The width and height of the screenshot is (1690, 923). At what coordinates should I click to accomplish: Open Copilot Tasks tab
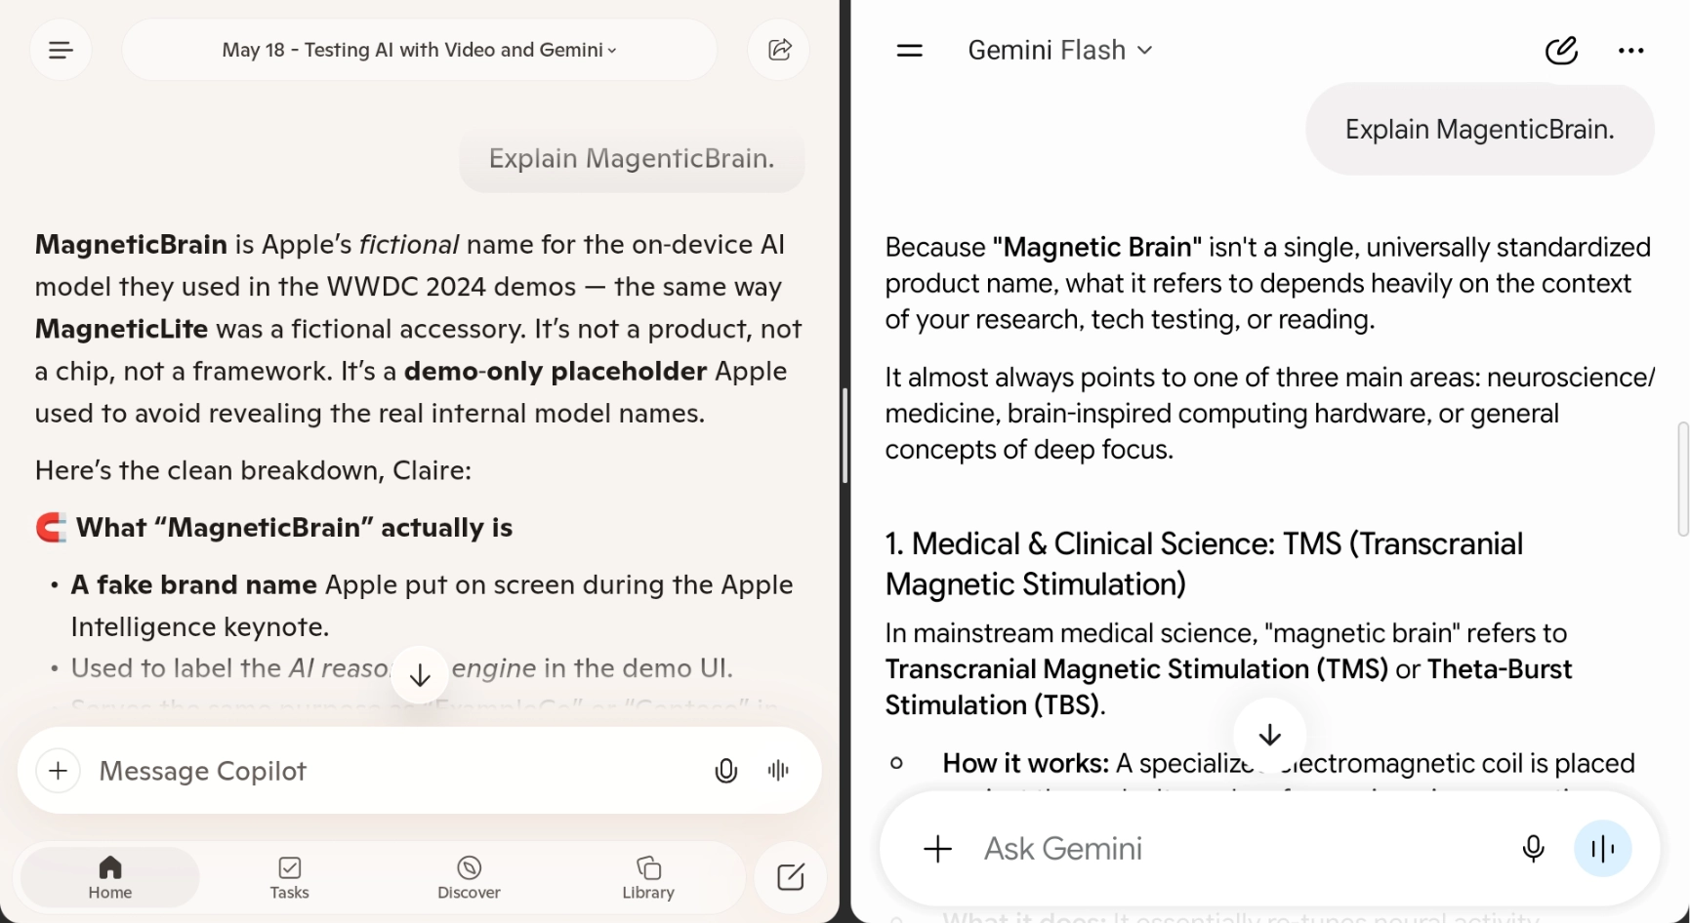289,877
